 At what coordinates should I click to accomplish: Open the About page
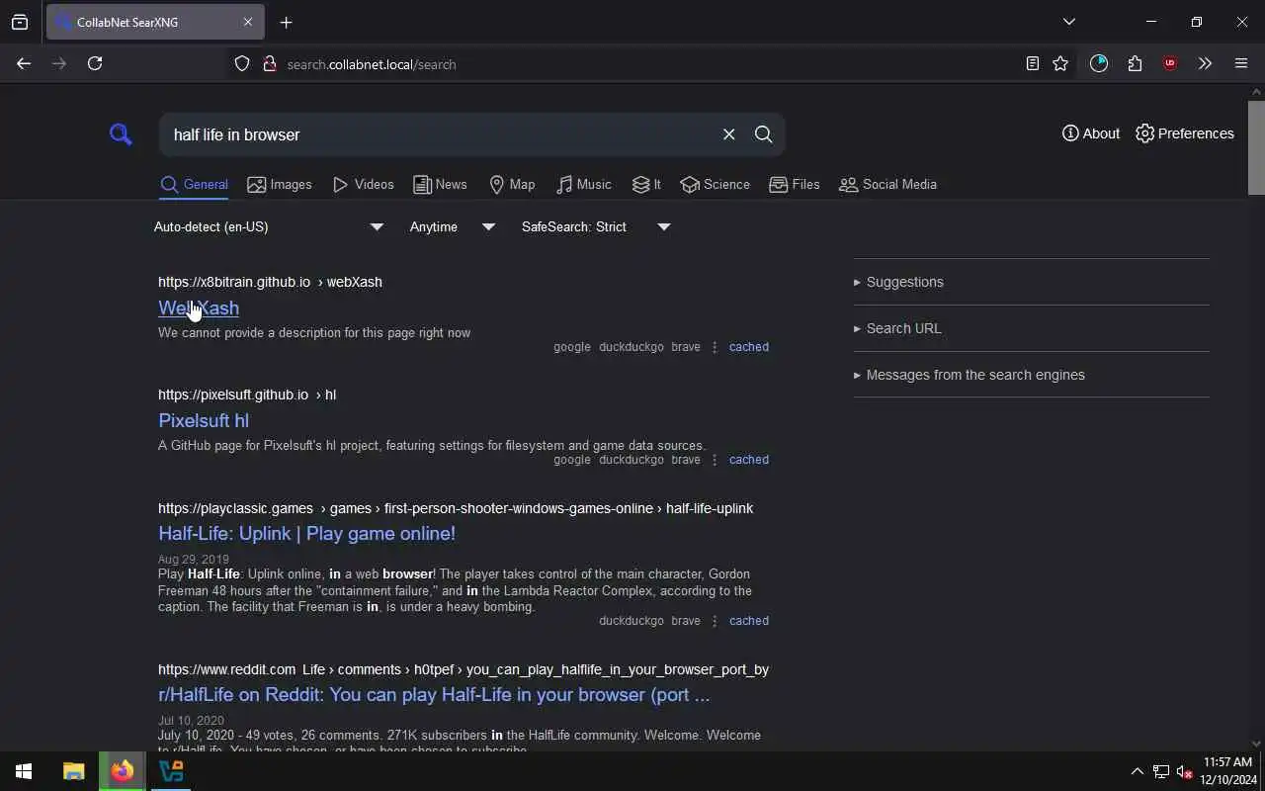(x=1091, y=133)
